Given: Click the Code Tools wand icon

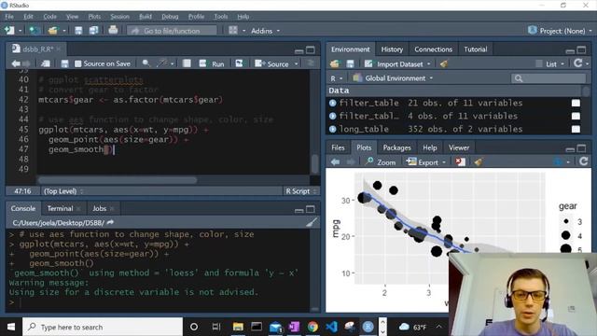Looking at the screenshot, I should click(161, 63).
